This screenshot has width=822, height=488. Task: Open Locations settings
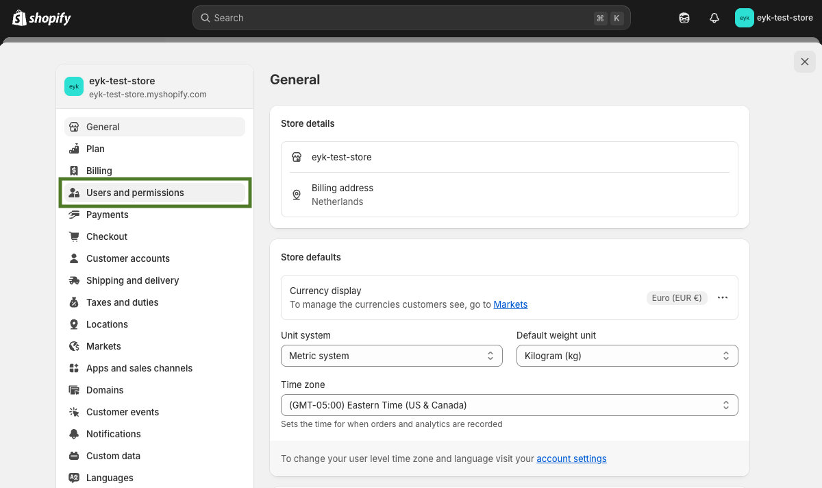point(155,324)
